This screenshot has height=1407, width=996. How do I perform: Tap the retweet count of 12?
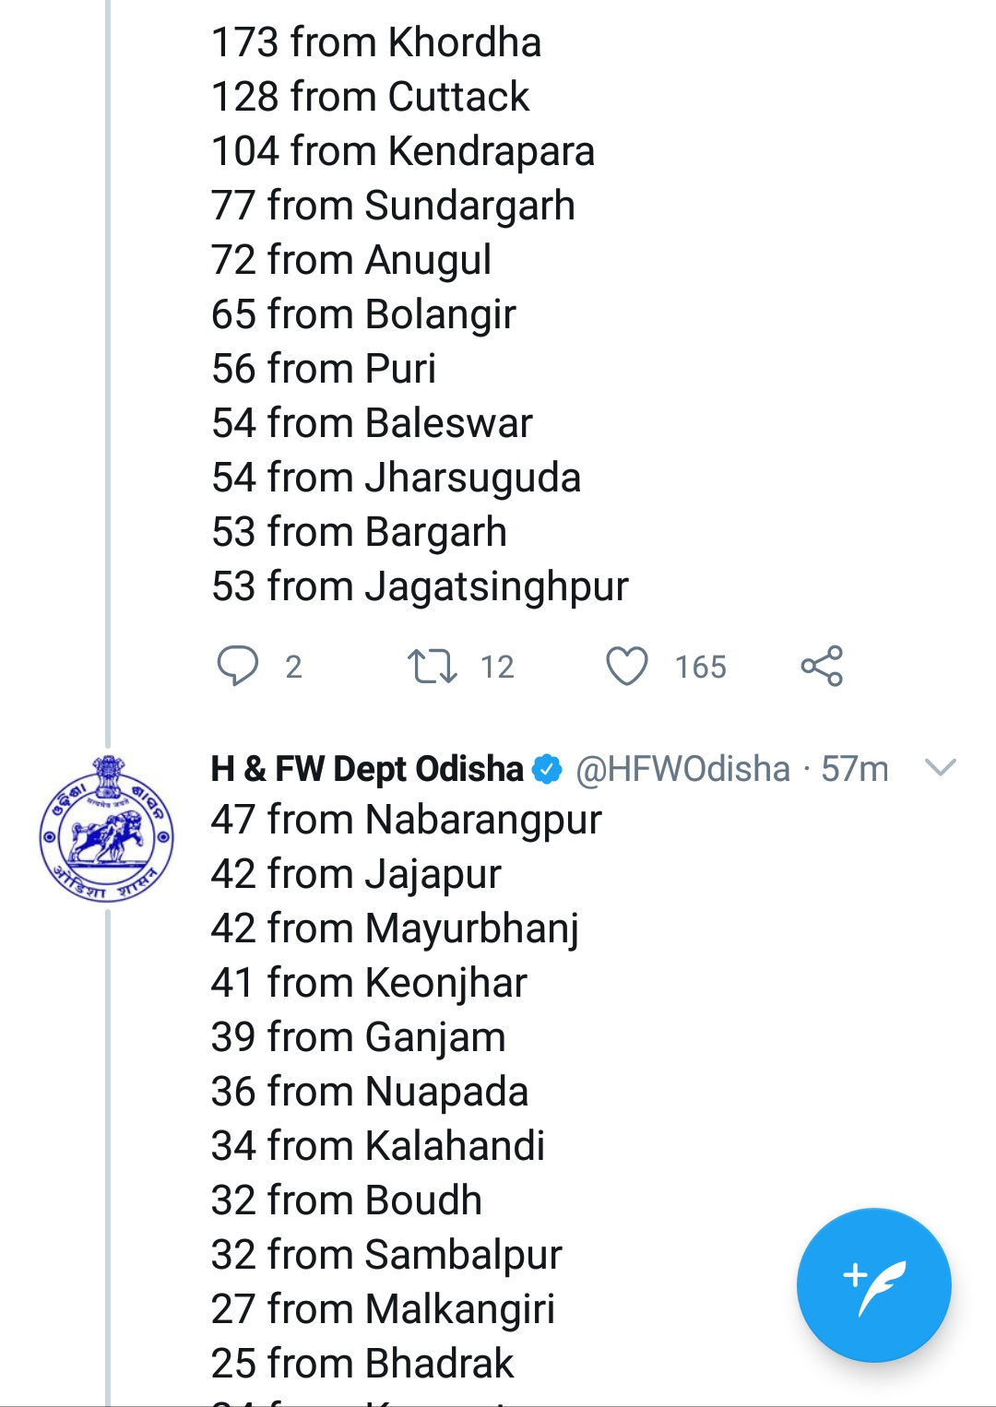[497, 667]
